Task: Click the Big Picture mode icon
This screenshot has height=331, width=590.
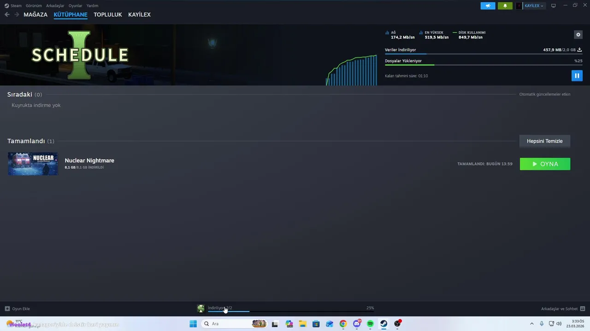Action: pos(554,6)
